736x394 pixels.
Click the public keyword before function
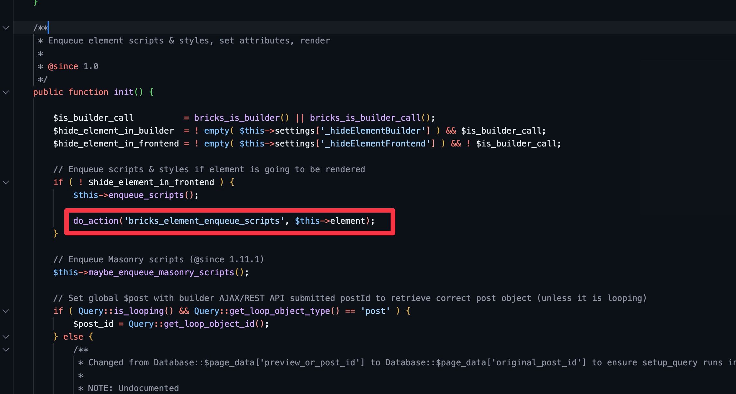48,92
